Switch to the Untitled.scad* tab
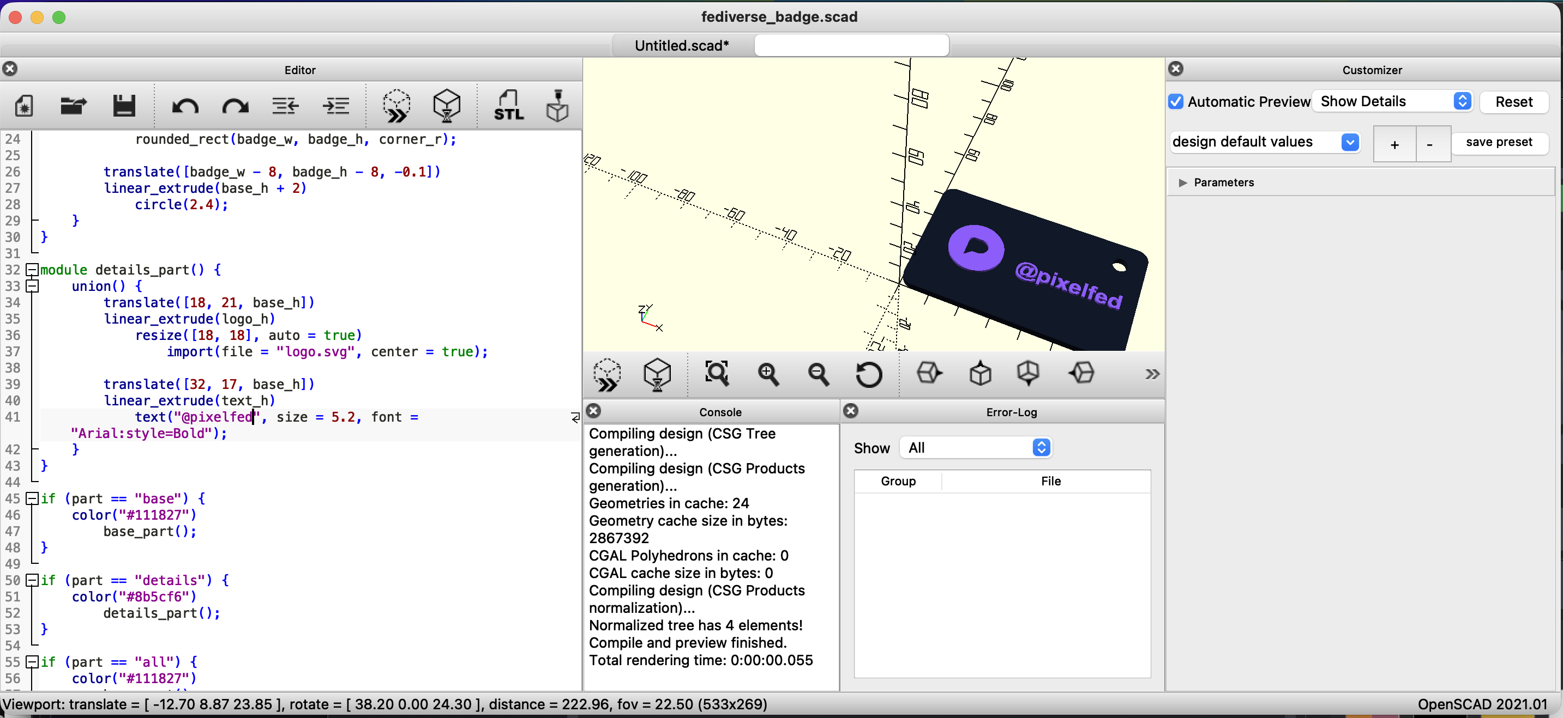 (x=682, y=45)
